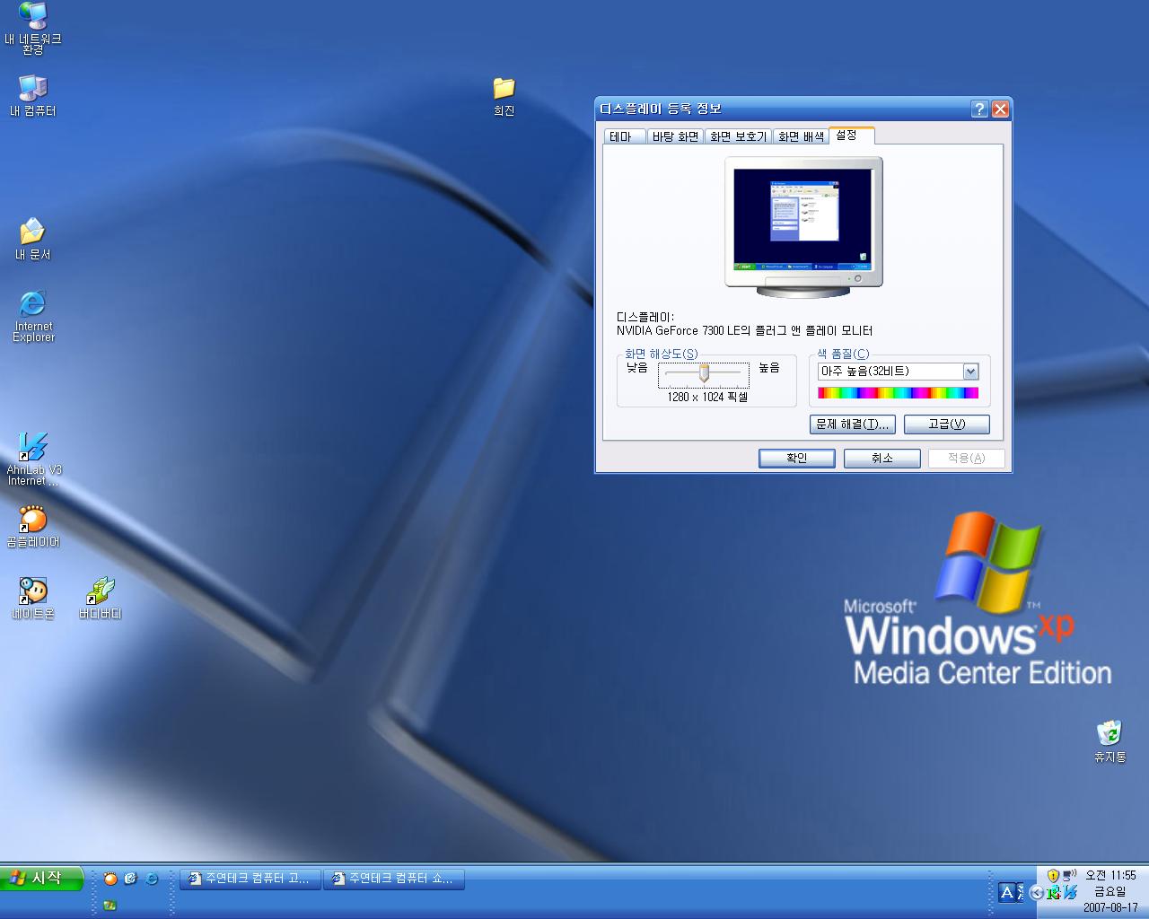Click the 고급(V) button
The image size is (1149, 919).
pyautogui.click(x=947, y=424)
